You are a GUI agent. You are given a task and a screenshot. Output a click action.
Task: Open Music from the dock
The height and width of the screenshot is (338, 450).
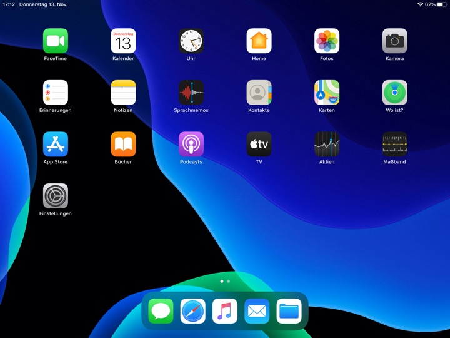(x=225, y=311)
